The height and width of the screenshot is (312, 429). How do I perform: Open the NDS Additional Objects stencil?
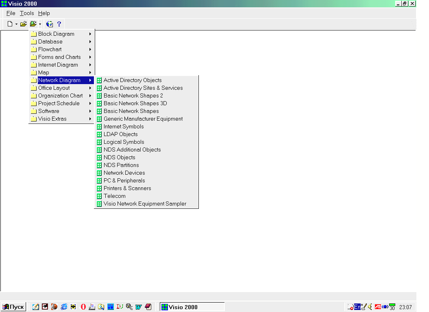(x=146, y=149)
